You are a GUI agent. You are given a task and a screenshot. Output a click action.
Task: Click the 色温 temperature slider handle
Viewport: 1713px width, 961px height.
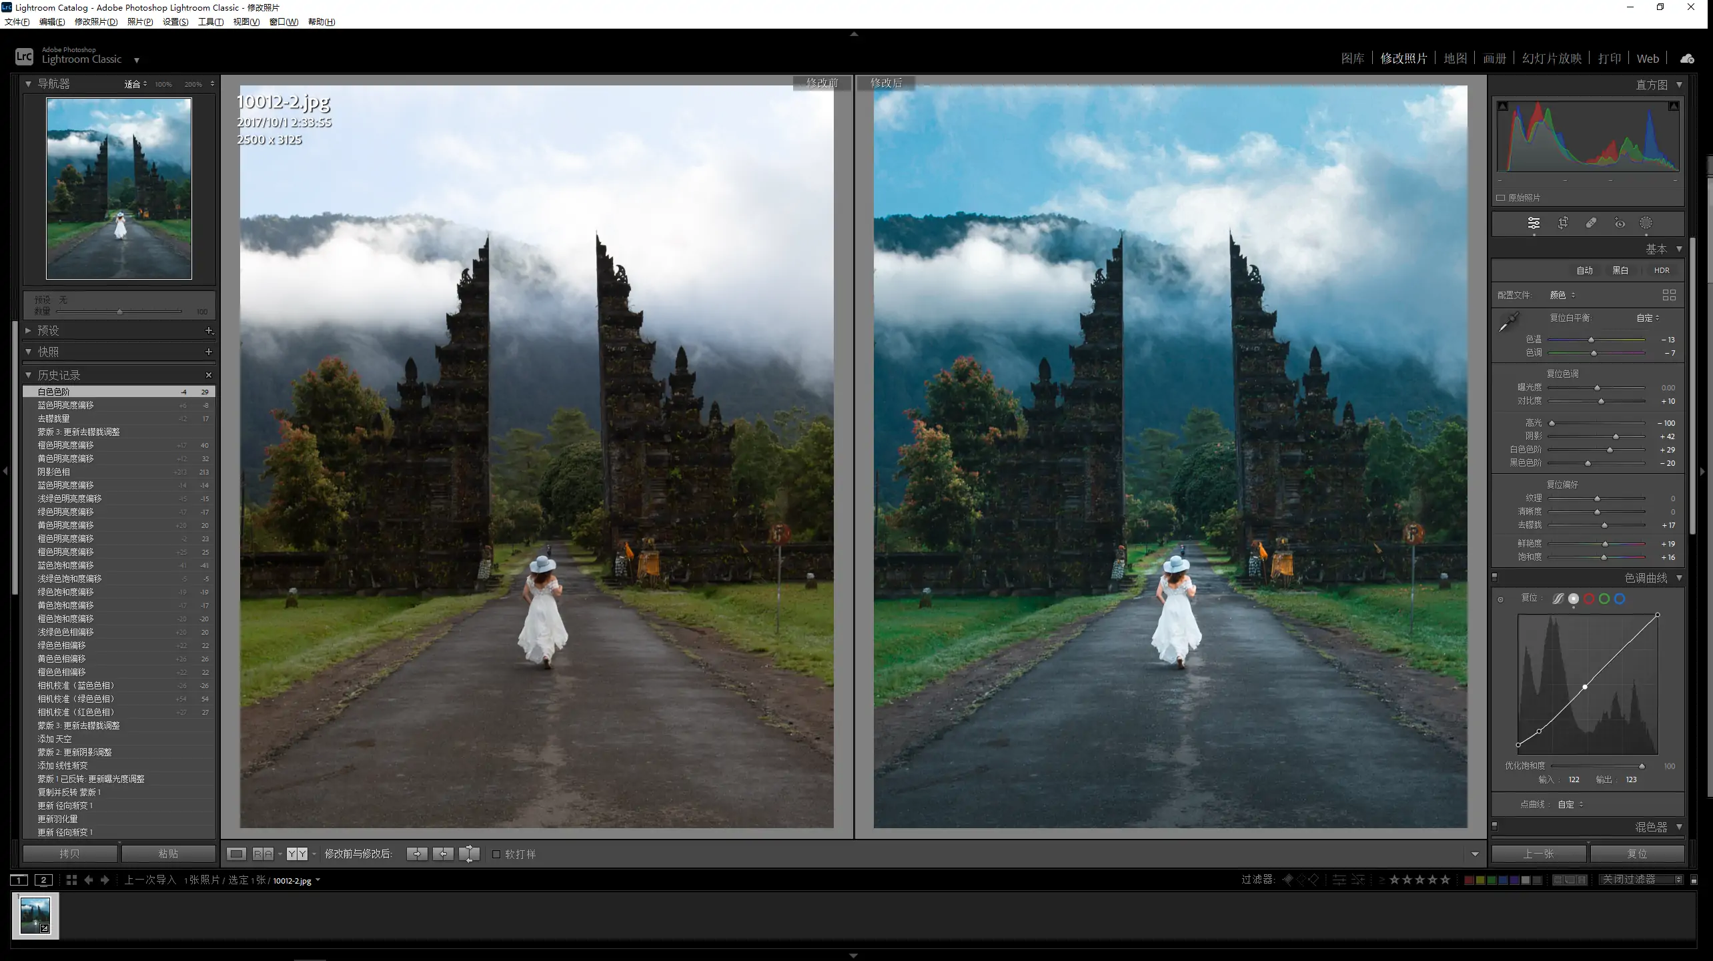tap(1591, 340)
